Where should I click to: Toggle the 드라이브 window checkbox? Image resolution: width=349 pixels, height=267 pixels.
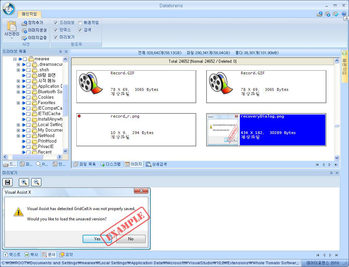click(55, 23)
